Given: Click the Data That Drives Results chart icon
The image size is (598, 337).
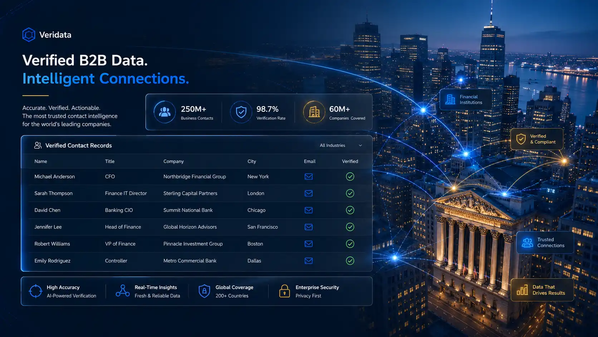Looking at the screenshot, I should click(x=522, y=290).
